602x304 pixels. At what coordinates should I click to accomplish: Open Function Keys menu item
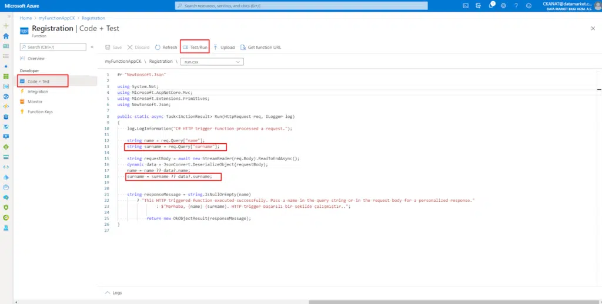[x=40, y=112]
